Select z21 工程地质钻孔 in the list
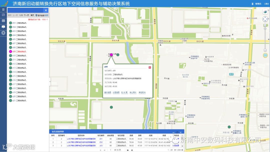 [x=18, y=100]
